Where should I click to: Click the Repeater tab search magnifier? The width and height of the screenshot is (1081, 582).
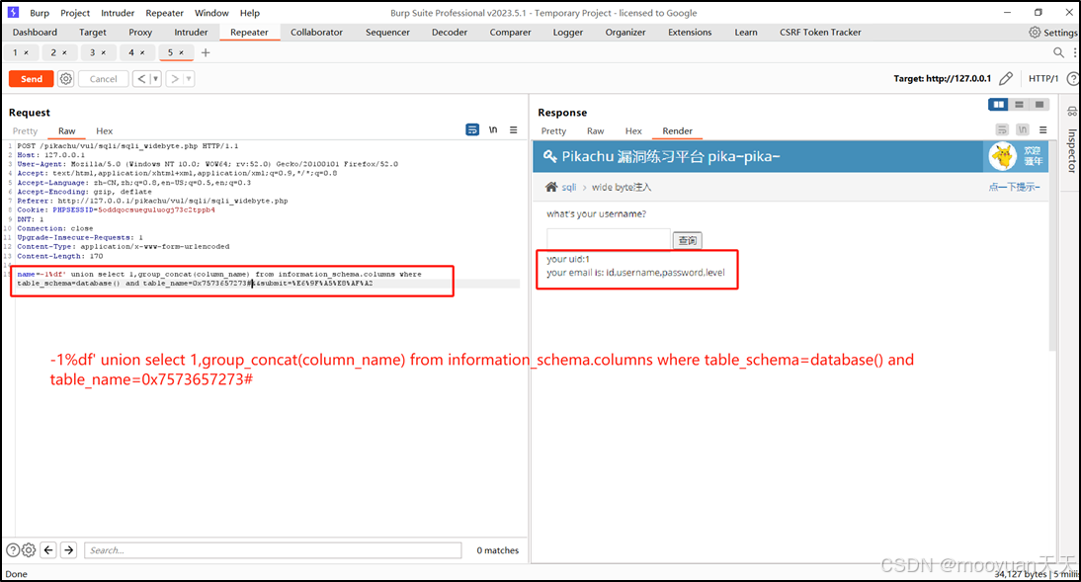[1058, 52]
